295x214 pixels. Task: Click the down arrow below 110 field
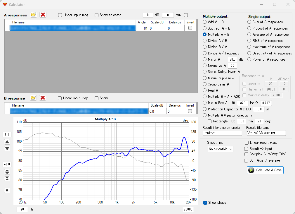click(x=7, y=149)
